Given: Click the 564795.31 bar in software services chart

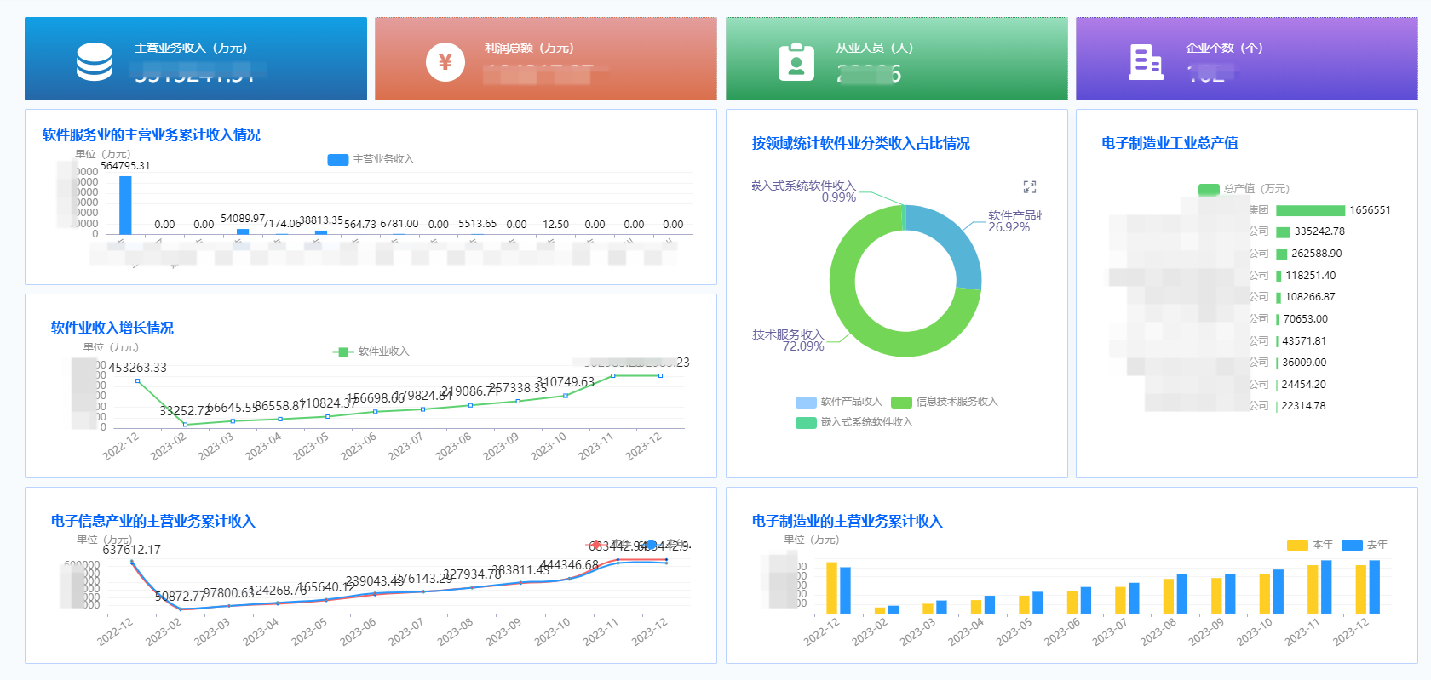Looking at the screenshot, I should pyautogui.click(x=125, y=204).
